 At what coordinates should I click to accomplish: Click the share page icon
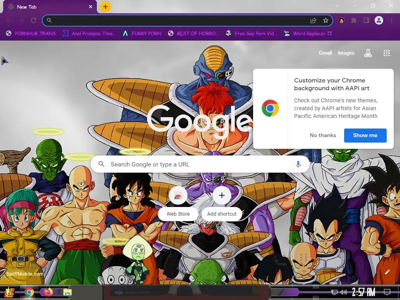[x=313, y=20]
